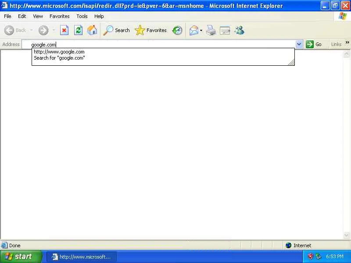Open the Tools menu
Image resolution: width=351 pixels, height=263 pixels.
(x=82, y=16)
